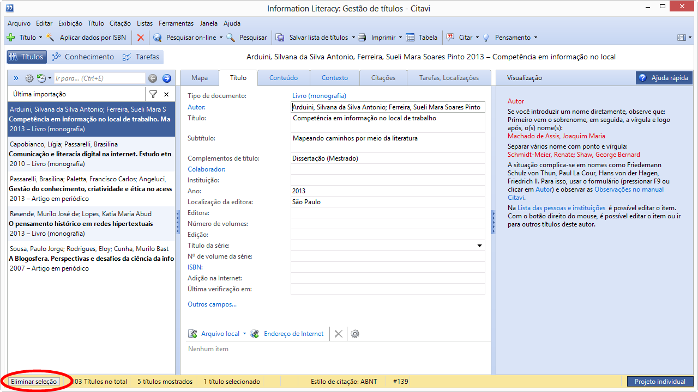Switch to Tarefas, Localizações tab

[449, 78]
